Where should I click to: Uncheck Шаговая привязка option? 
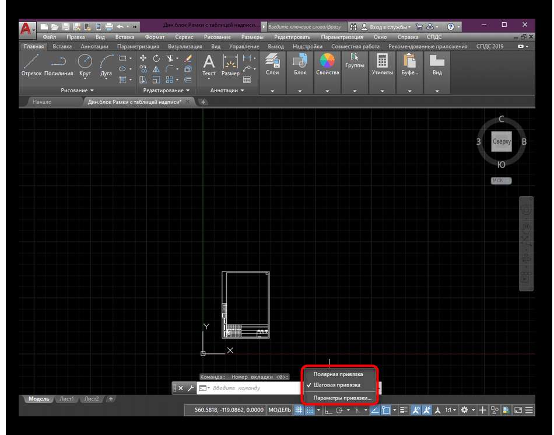click(x=336, y=385)
